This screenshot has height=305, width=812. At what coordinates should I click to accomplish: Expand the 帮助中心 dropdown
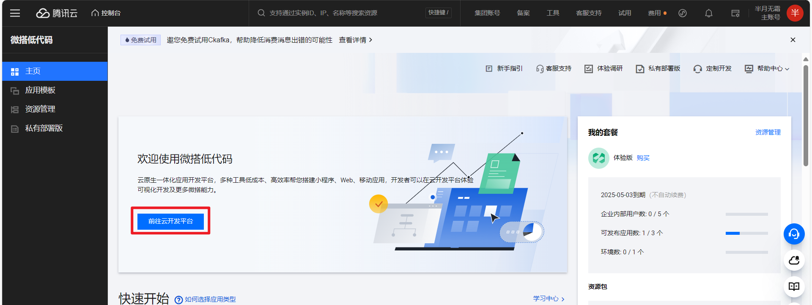767,69
